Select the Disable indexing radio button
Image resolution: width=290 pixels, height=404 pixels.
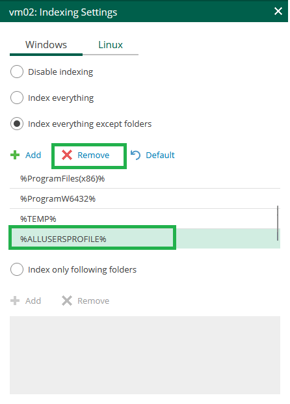click(17, 72)
